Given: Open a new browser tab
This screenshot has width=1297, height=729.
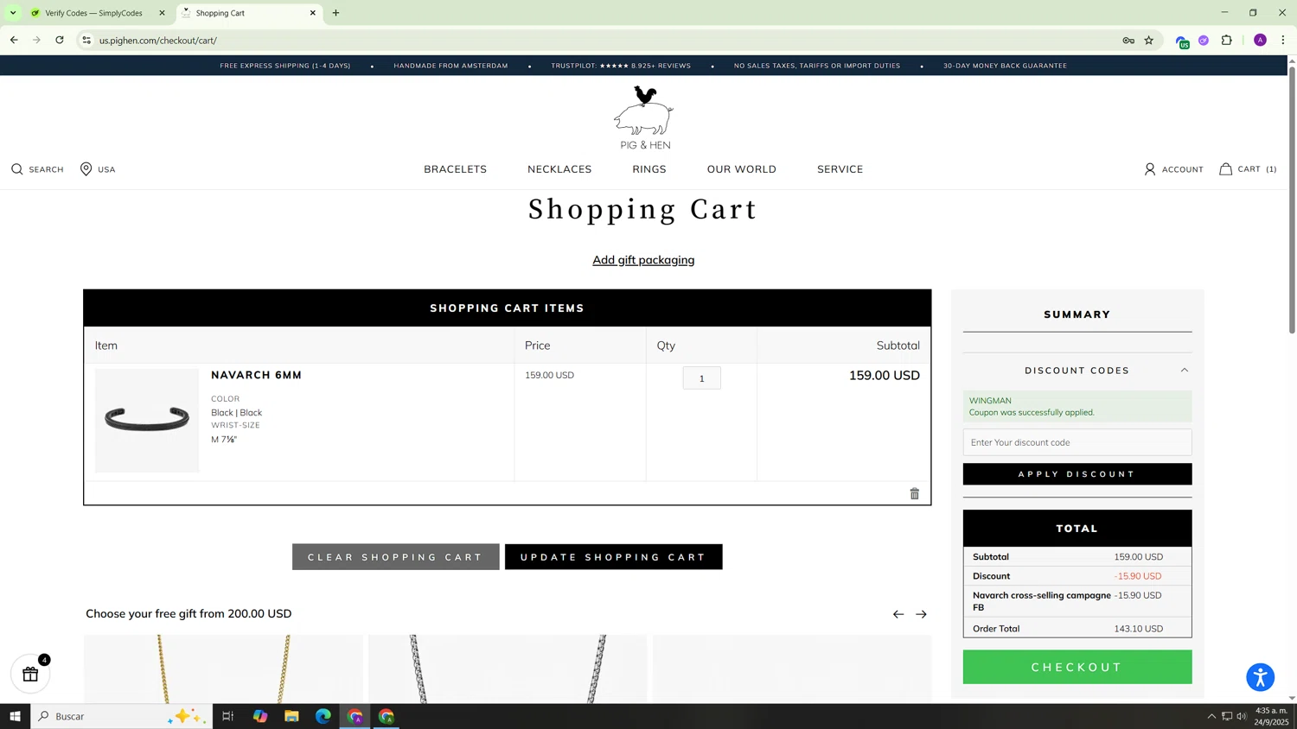Looking at the screenshot, I should [336, 13].
